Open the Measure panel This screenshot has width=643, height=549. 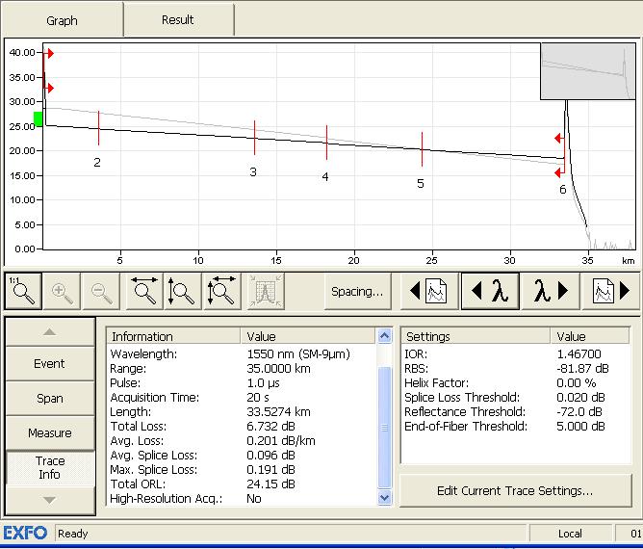click(x=50, y=432)
